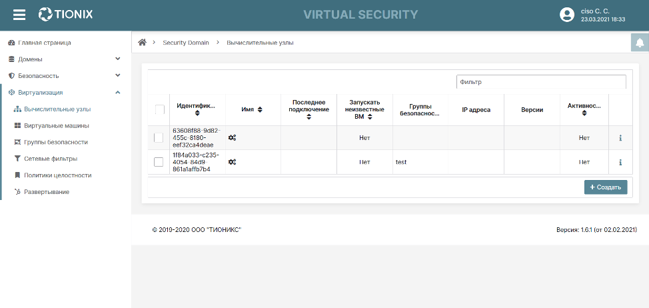Click info icon for node 1f84a033

click(x=620, y=162)
